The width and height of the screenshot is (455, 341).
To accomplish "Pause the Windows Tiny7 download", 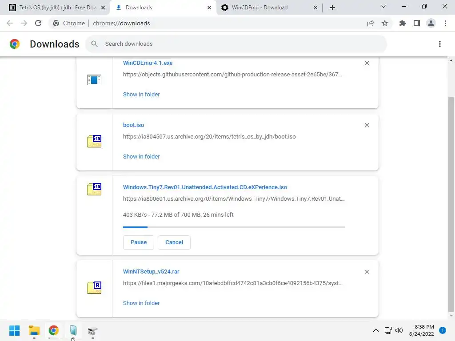I will [x=139, y=242].
